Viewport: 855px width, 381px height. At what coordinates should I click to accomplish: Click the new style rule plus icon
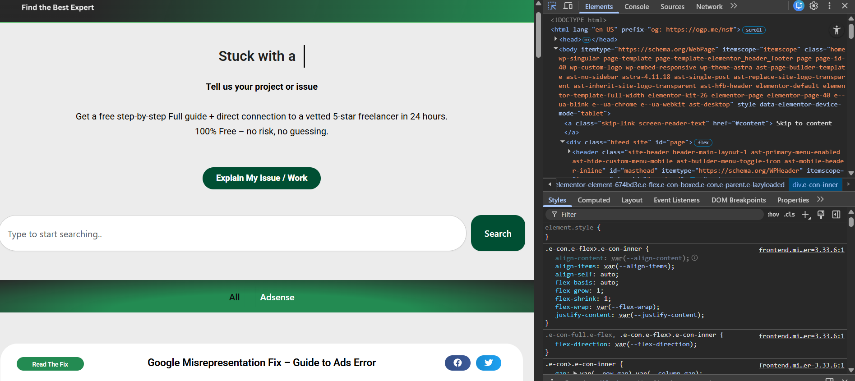click(x=806, y=215)
